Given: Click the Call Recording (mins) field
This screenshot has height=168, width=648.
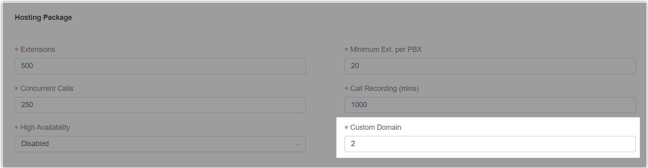Looking at the screenshot, I should 490,105.
